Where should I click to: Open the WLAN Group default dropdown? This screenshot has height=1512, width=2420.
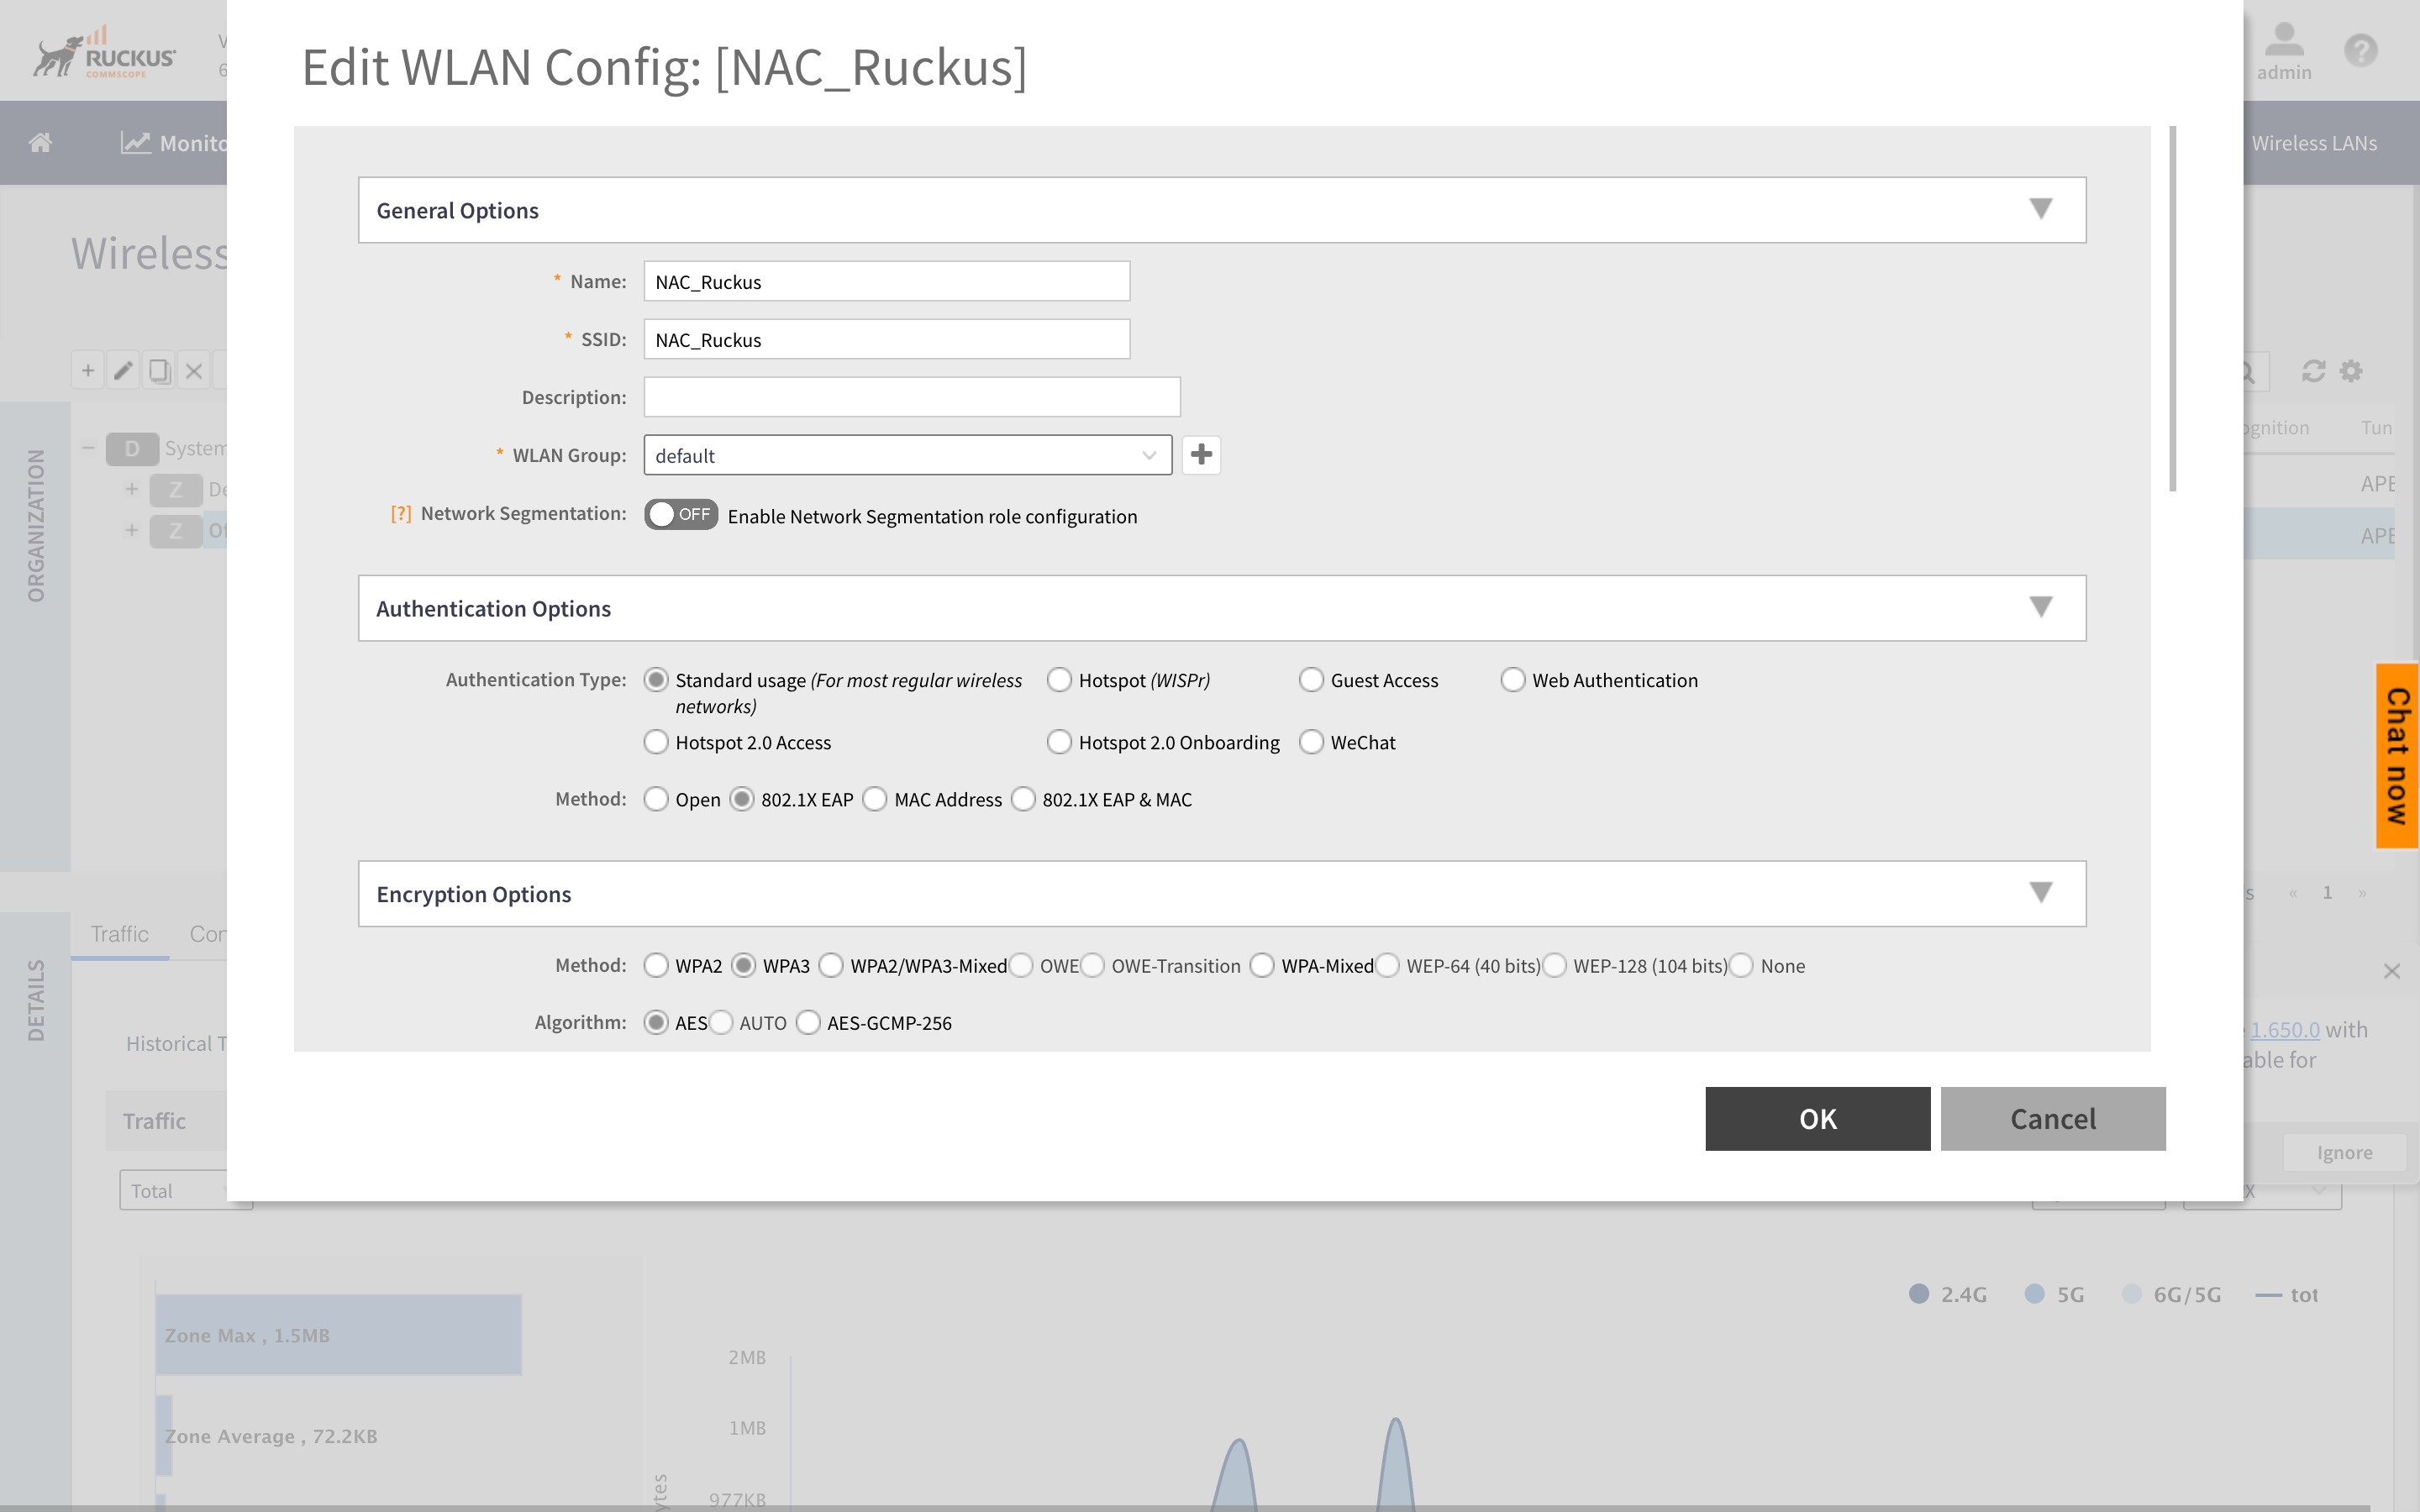point(907,455)
